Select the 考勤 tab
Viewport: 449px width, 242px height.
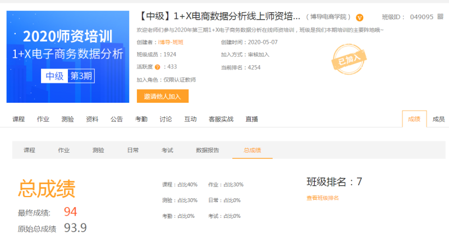(x=141, y=119)
